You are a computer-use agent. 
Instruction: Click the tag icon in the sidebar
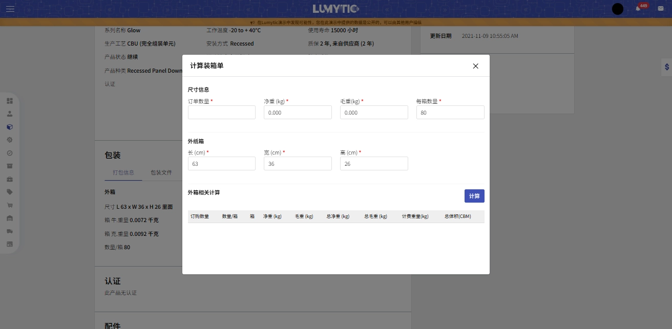(x=10, y=192)
